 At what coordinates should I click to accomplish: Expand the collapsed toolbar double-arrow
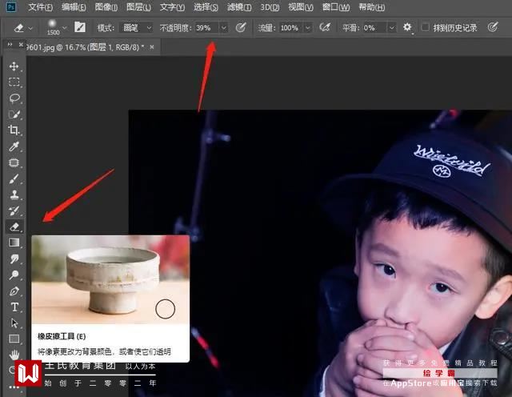[x=10, y=44]
